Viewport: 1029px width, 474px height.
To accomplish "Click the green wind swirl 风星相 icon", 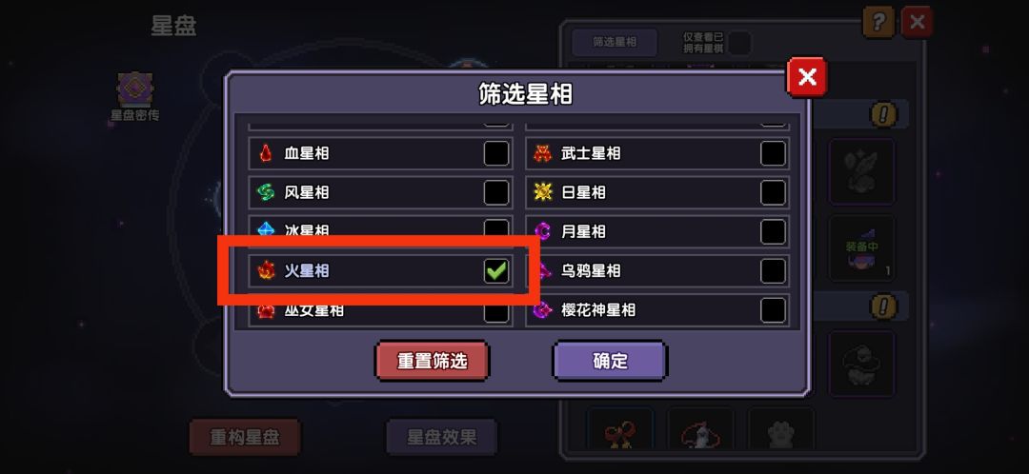I will click(266, 192).
